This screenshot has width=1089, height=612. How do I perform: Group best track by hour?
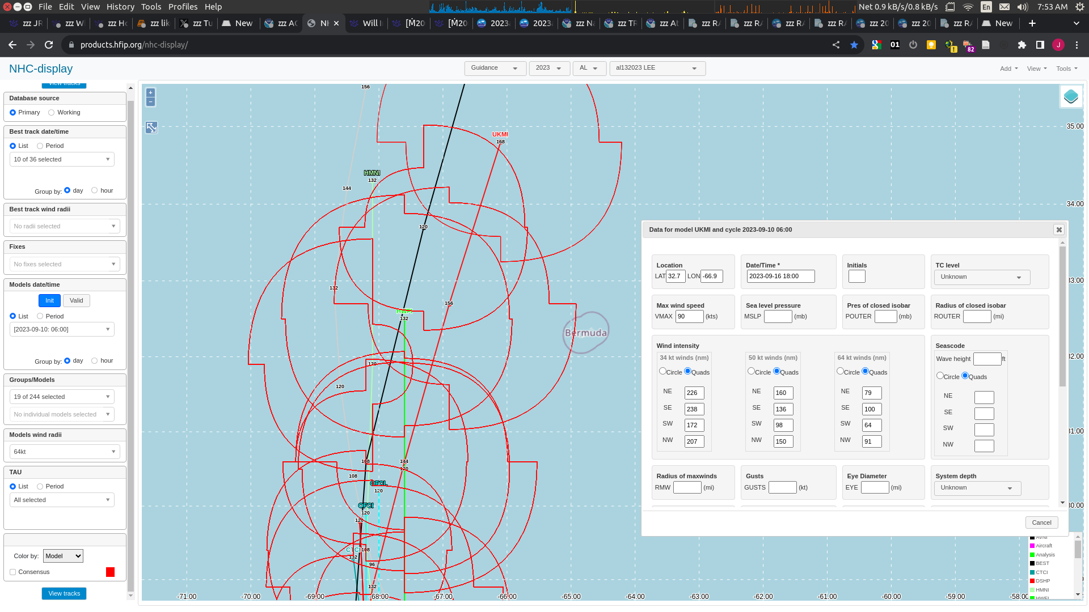point(94,190)
